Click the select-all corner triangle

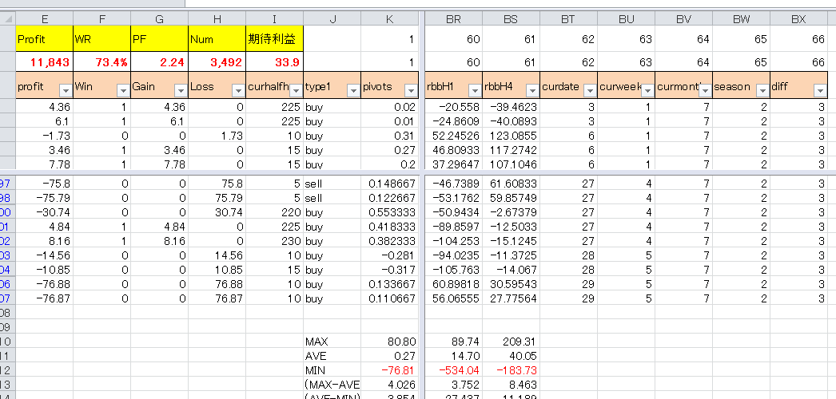(x=9, y=19)
